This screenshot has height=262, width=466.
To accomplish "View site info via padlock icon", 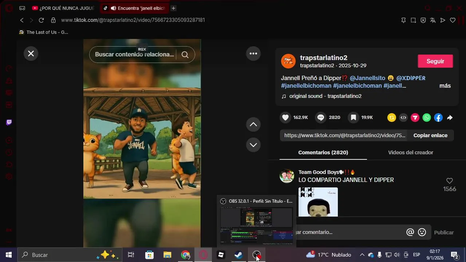I will [53, 20].
